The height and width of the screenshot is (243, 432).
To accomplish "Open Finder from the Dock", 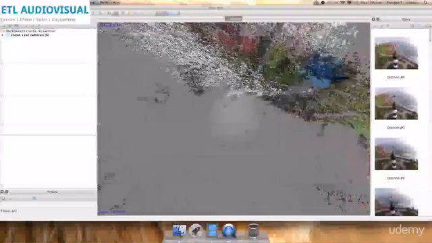I will point(180,230).
